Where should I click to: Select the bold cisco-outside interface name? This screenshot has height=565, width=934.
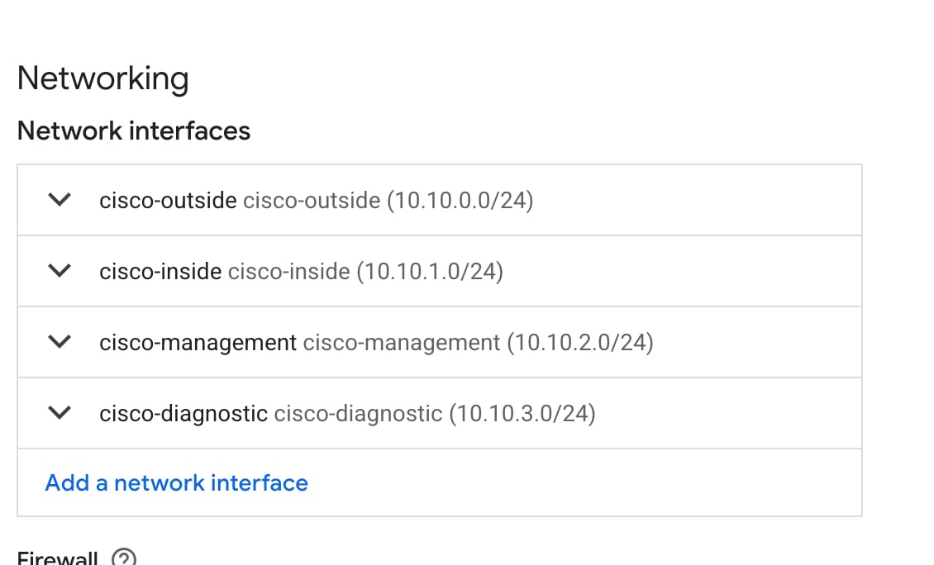[168, 200]
